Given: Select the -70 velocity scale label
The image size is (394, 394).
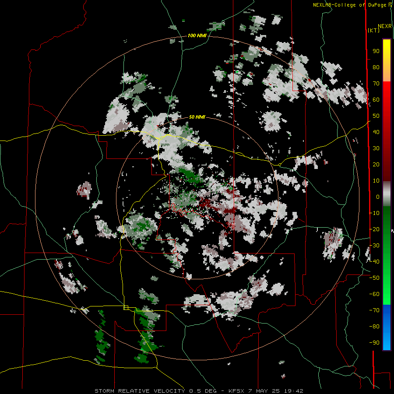Looking at the screenshot, I should click(374, 310).
